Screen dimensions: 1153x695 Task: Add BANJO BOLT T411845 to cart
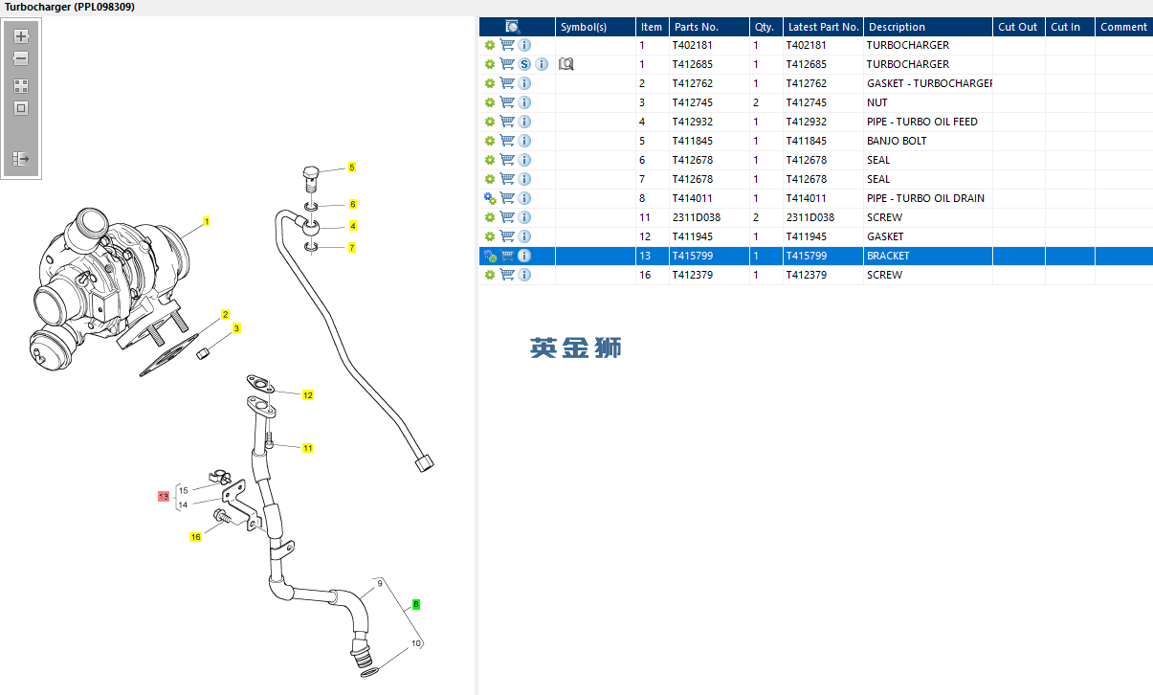click(507, 141)
